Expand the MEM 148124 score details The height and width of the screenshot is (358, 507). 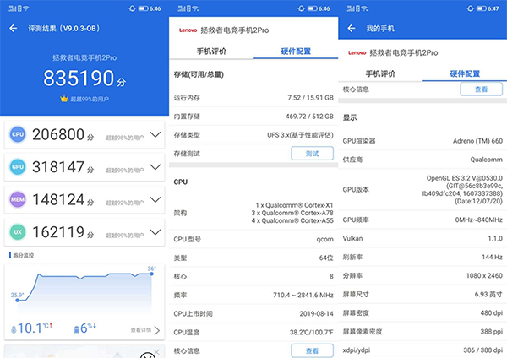click(x=155, y=199)
